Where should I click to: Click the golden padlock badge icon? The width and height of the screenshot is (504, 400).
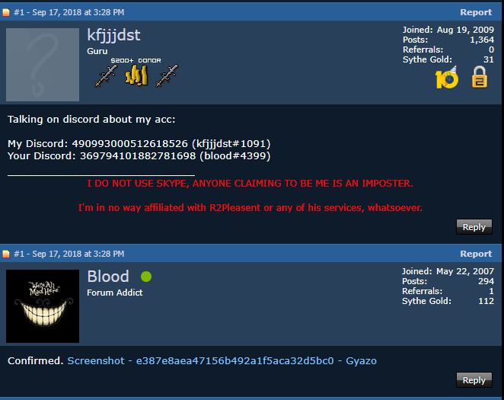click(x=479, y=77)
